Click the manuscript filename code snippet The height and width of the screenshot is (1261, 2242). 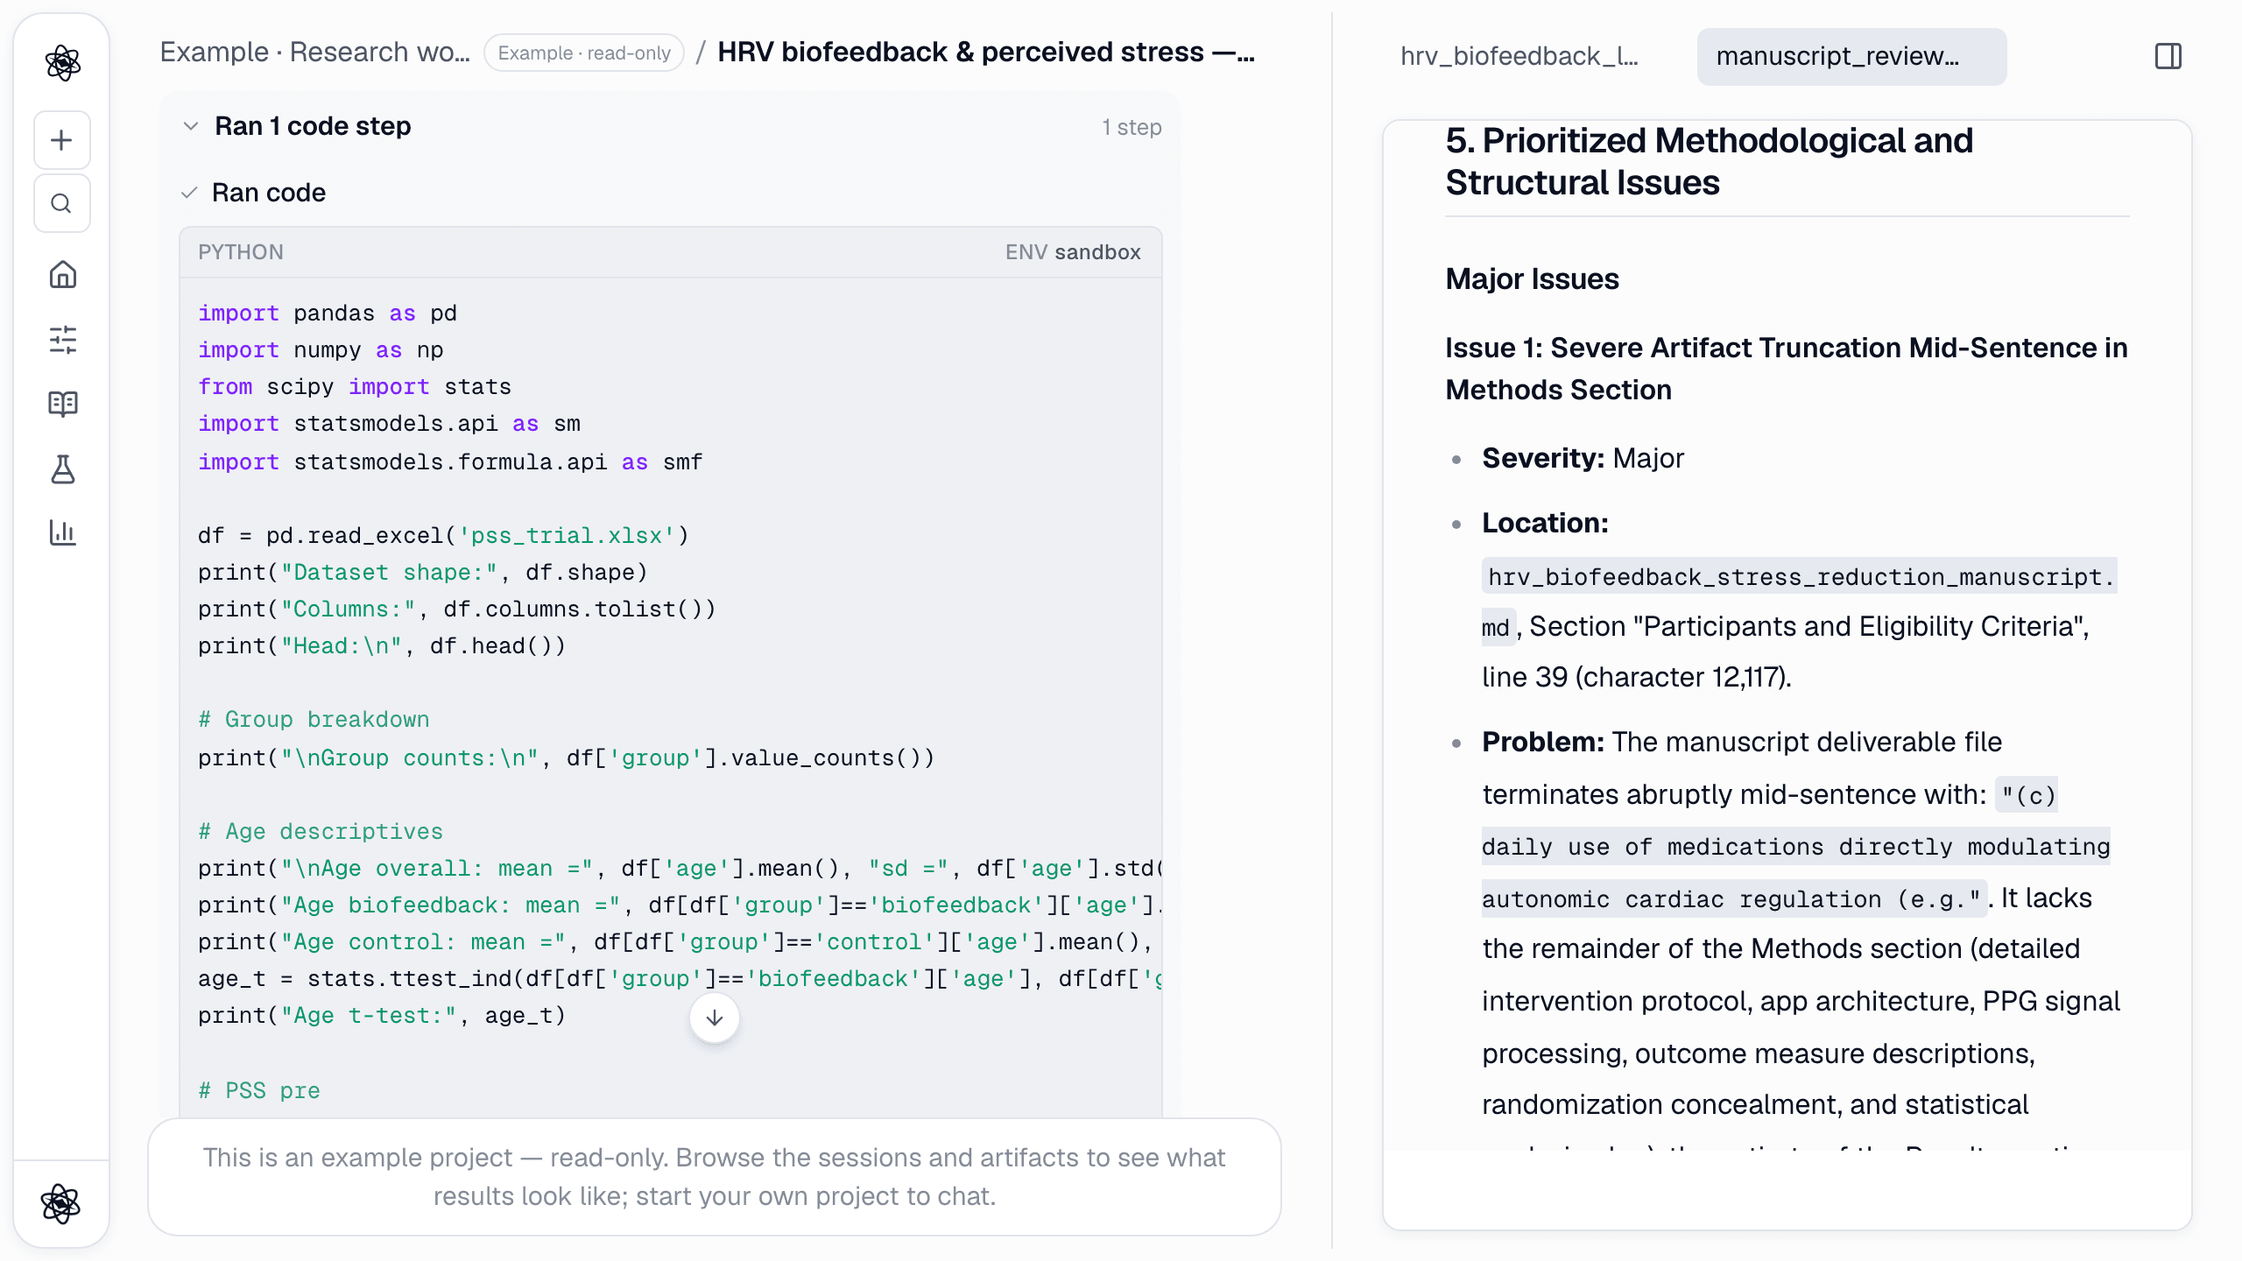tap(1799, 602)
